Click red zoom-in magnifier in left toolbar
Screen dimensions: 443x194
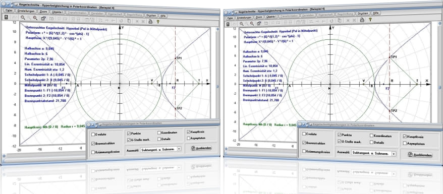point(35,18)
